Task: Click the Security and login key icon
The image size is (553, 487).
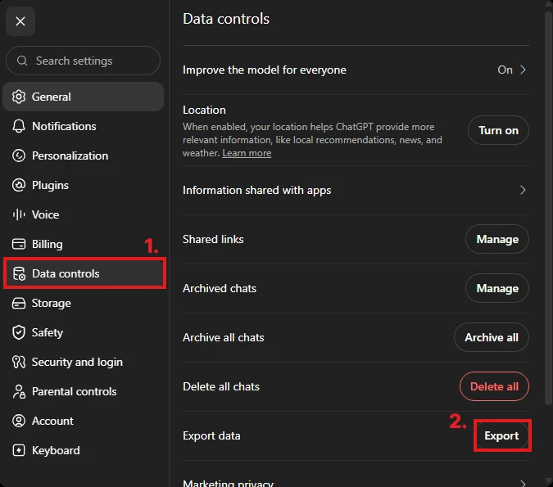Action: [x=19, y=362]
